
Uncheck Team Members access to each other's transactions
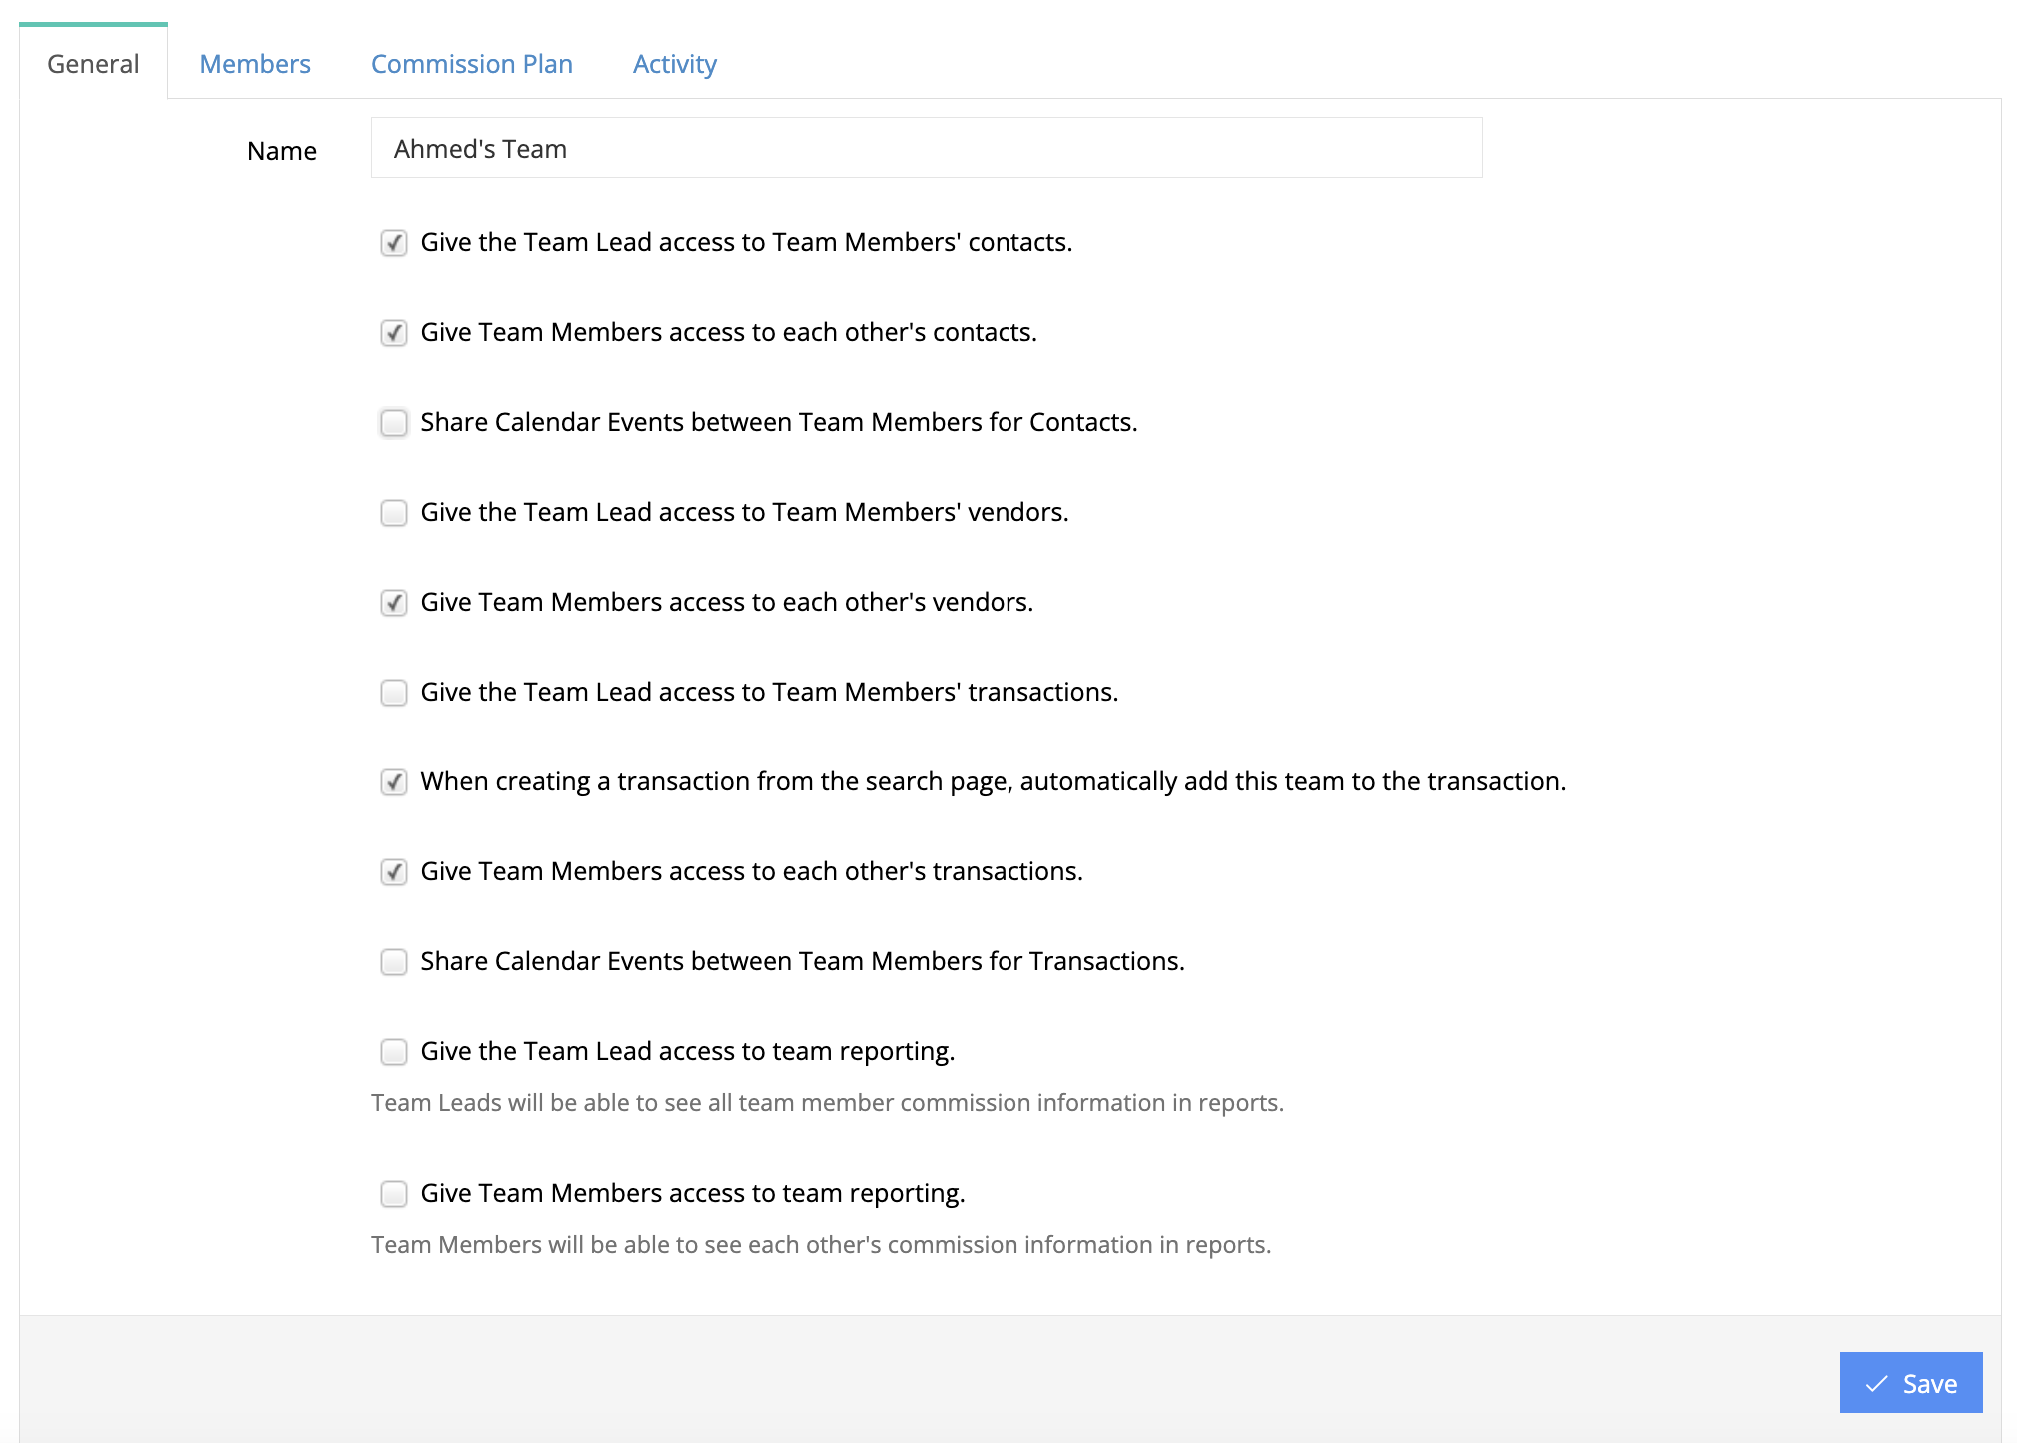coord(394,872)
